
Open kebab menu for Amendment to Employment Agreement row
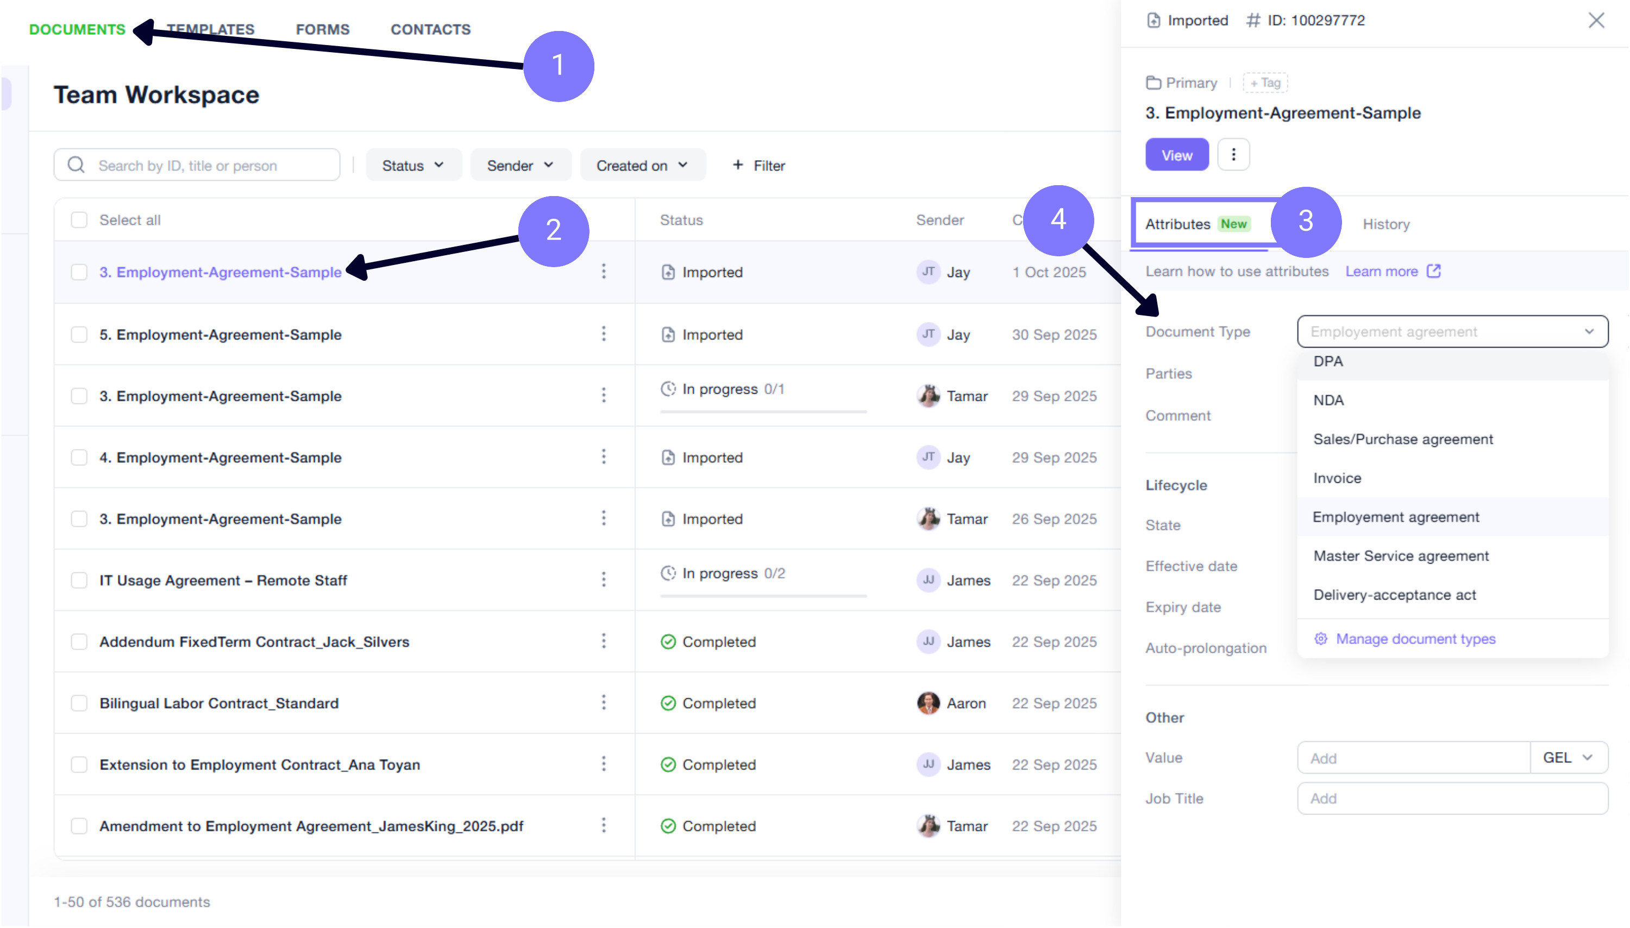point(603,826)
